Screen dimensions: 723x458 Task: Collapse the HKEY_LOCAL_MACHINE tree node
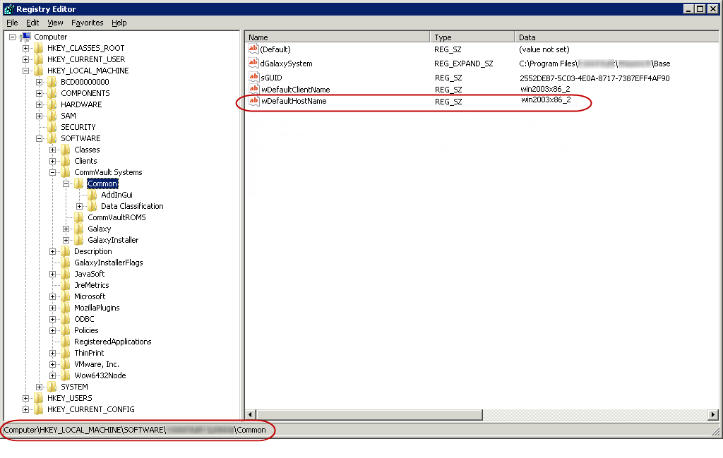tap(26, 71)
